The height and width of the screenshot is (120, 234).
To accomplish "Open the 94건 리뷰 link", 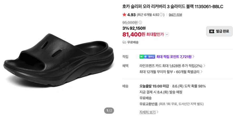I will pyautogui.click(x=175, y=15).
